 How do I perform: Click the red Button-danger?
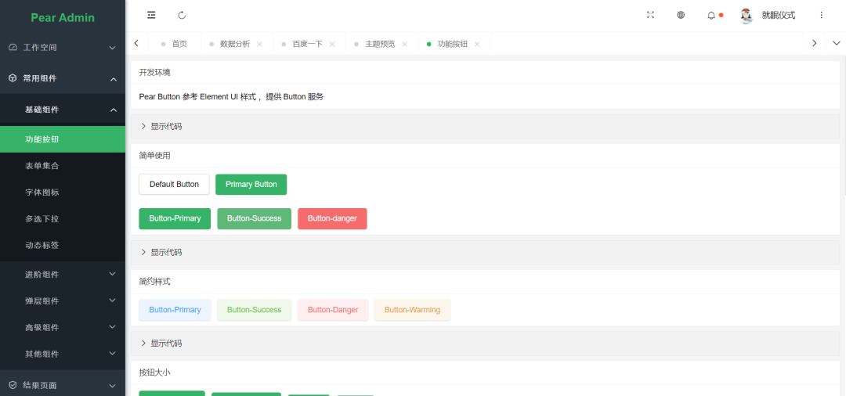(332, 219)
